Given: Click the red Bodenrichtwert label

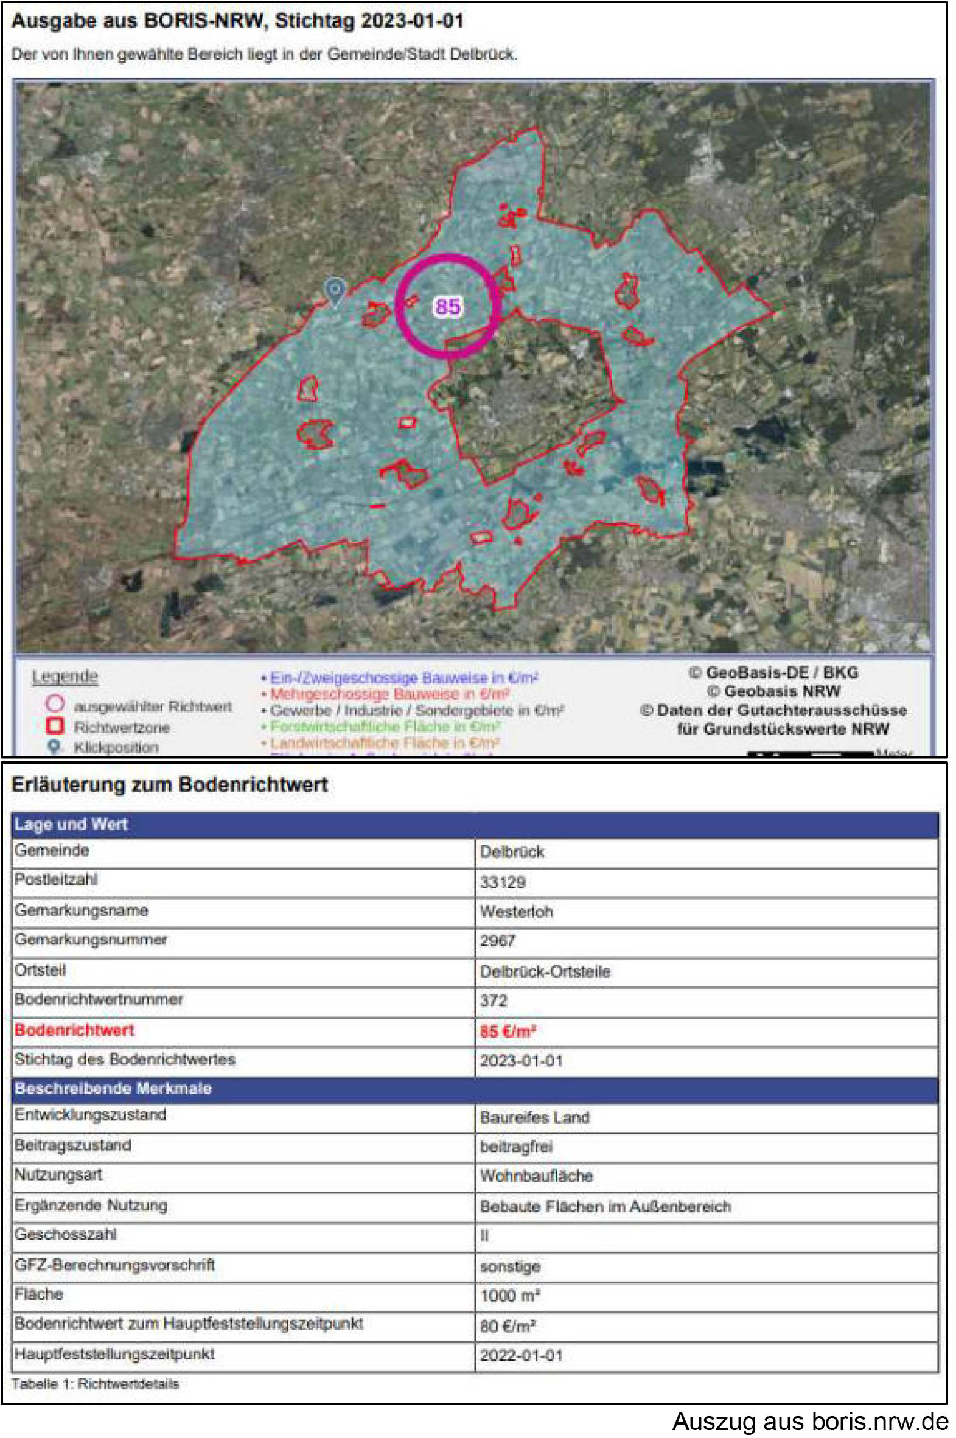Looking at the screenshot, I should (74, 1030).
